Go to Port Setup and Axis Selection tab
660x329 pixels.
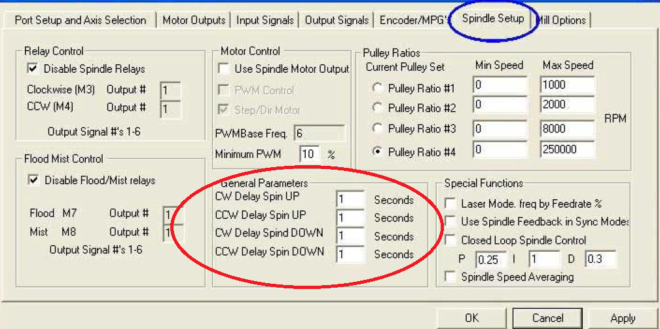tap(80, 20)
